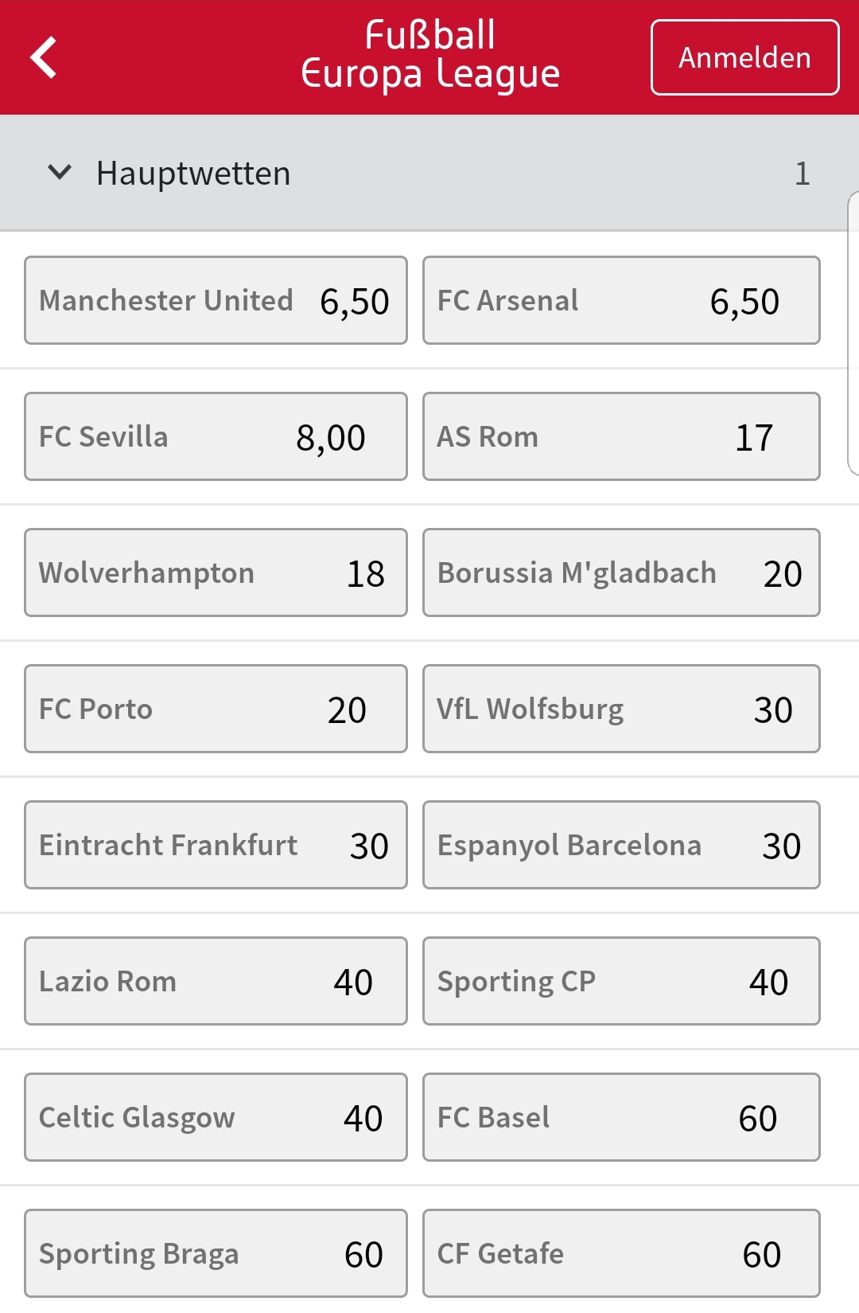
Task: Choose Sporting Braga odds 60
Action: click(x=216, y=1253)
